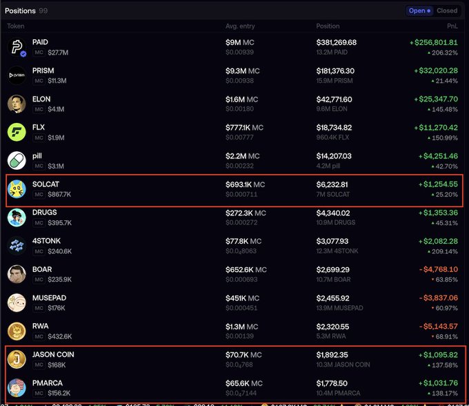The height and width of the screenshot is (406, 469).
Task: Sort by the Avg. entry column header
Action: 240,26
